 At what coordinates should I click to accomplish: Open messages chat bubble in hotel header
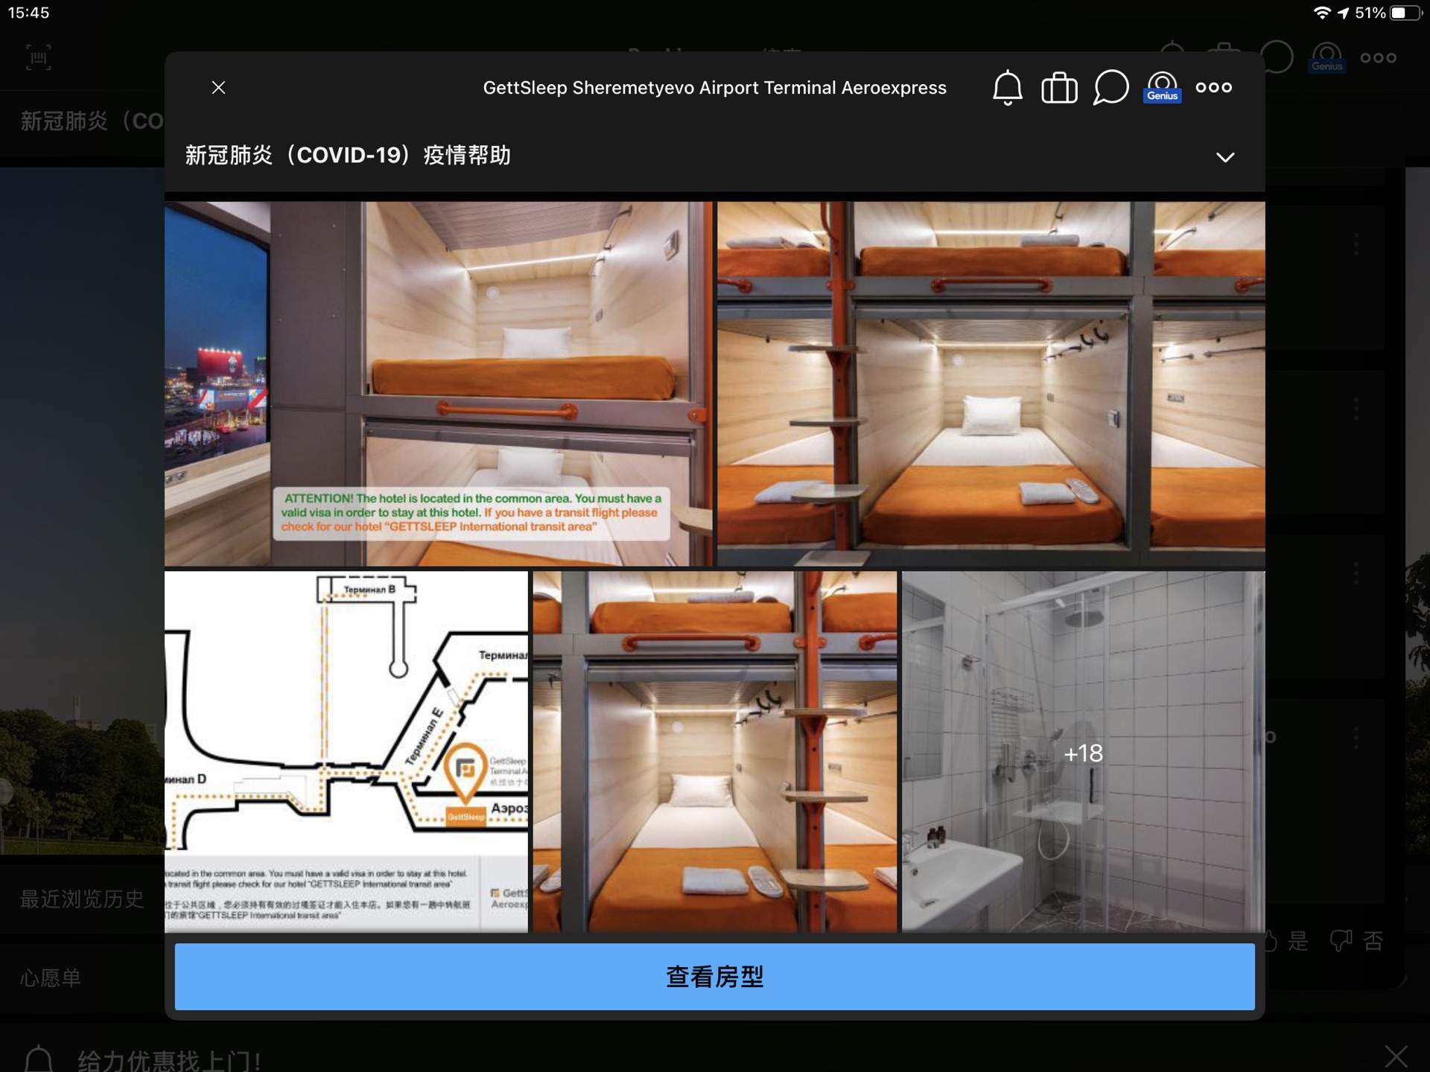tap(1110, 88)
